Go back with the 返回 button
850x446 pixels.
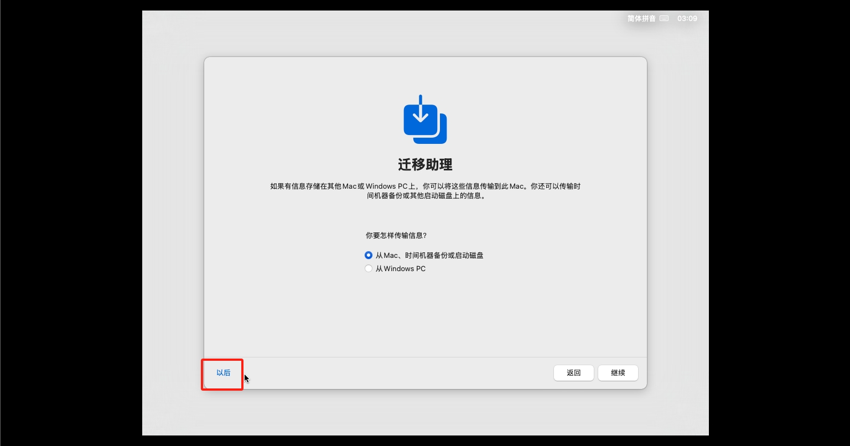point(574,373)
